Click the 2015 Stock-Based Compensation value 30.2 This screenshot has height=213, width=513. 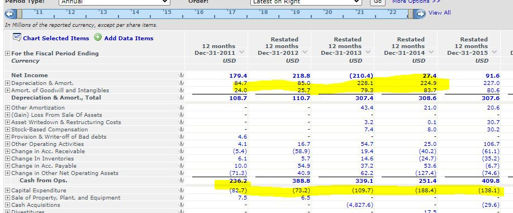493,130
